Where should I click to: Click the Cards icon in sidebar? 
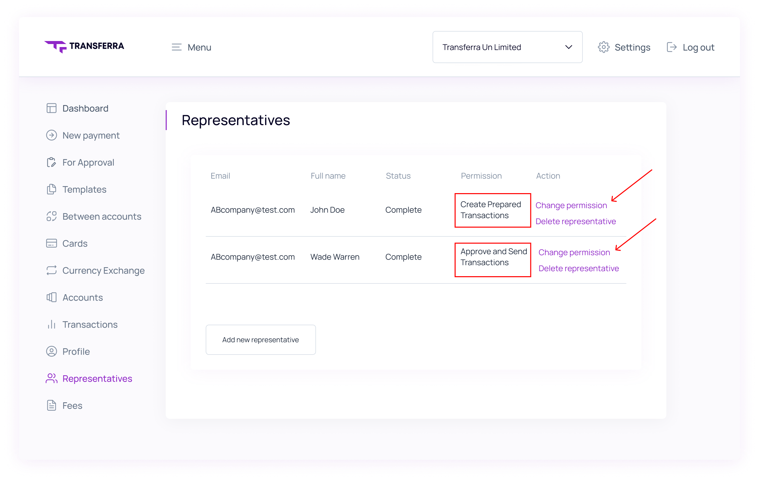[x=51, y=244]
